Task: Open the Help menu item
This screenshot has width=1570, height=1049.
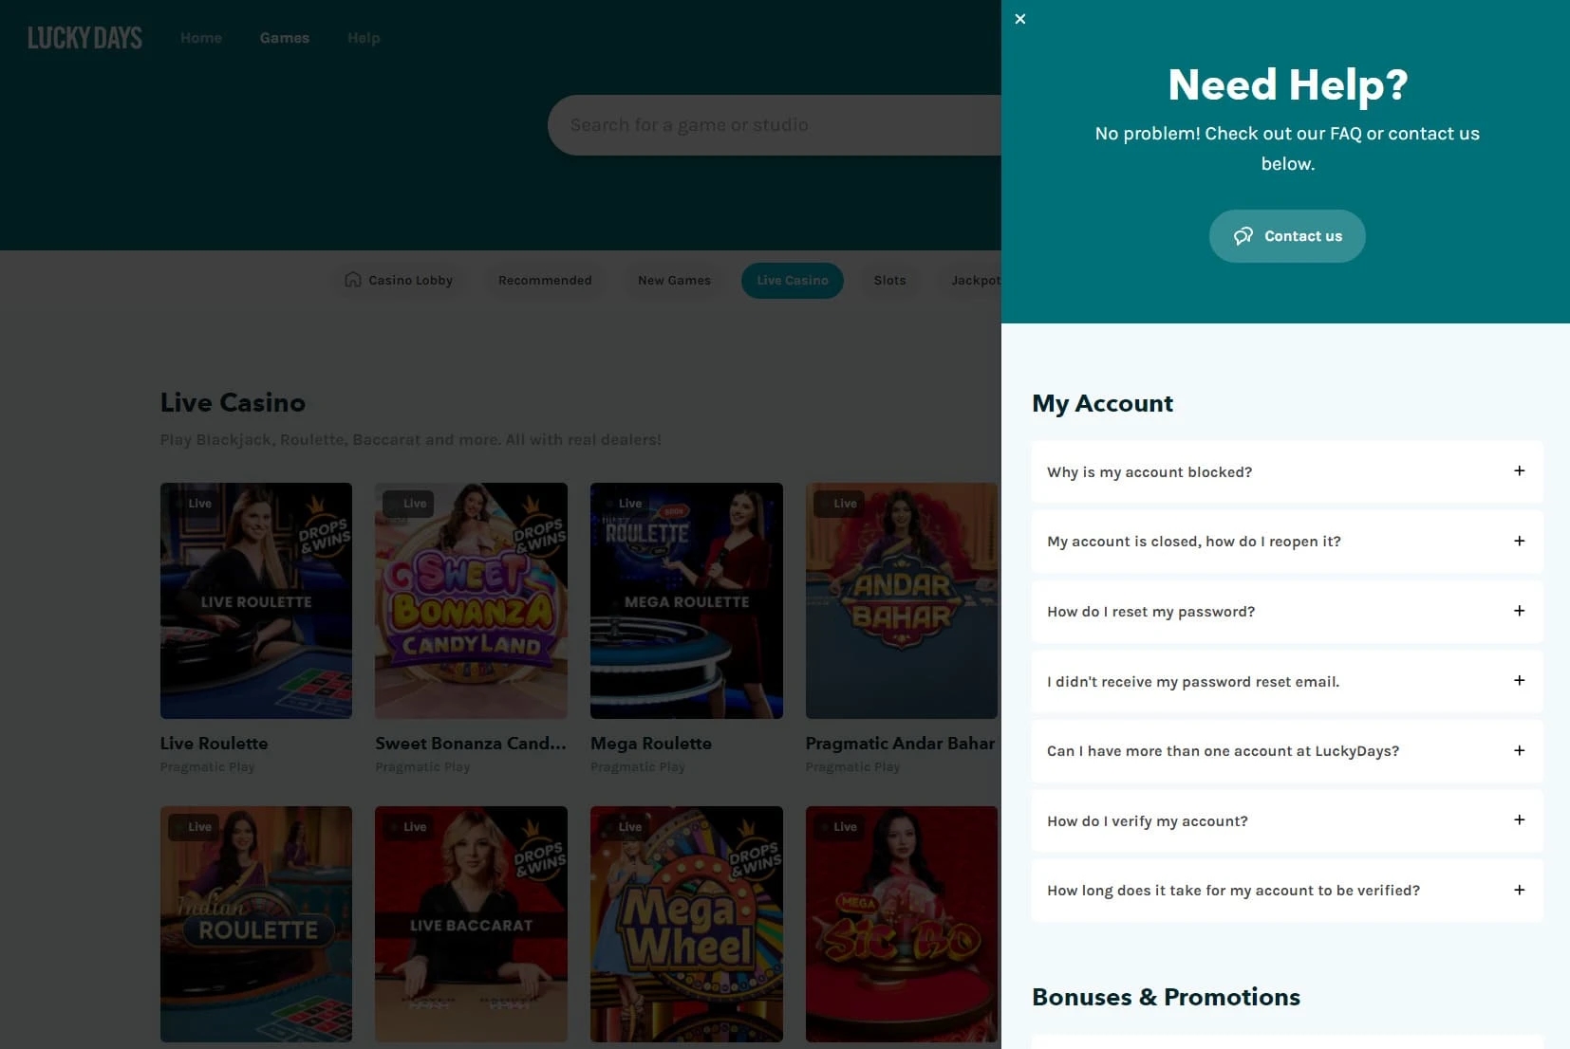Action: coord(364,38)
